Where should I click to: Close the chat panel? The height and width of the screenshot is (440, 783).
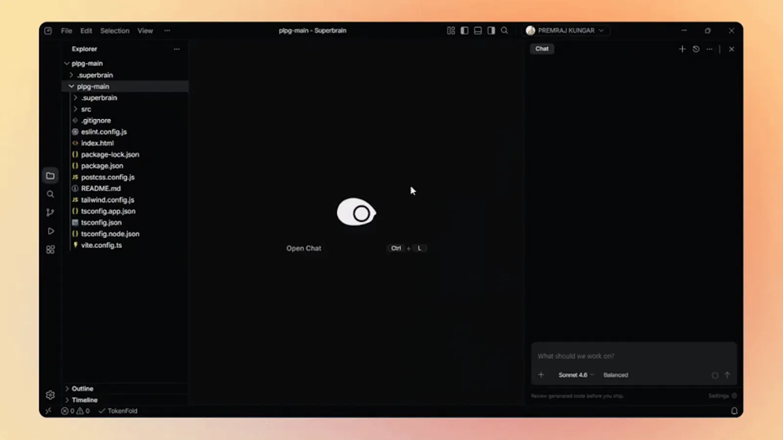pyautogui.click(x=732, y=49)
